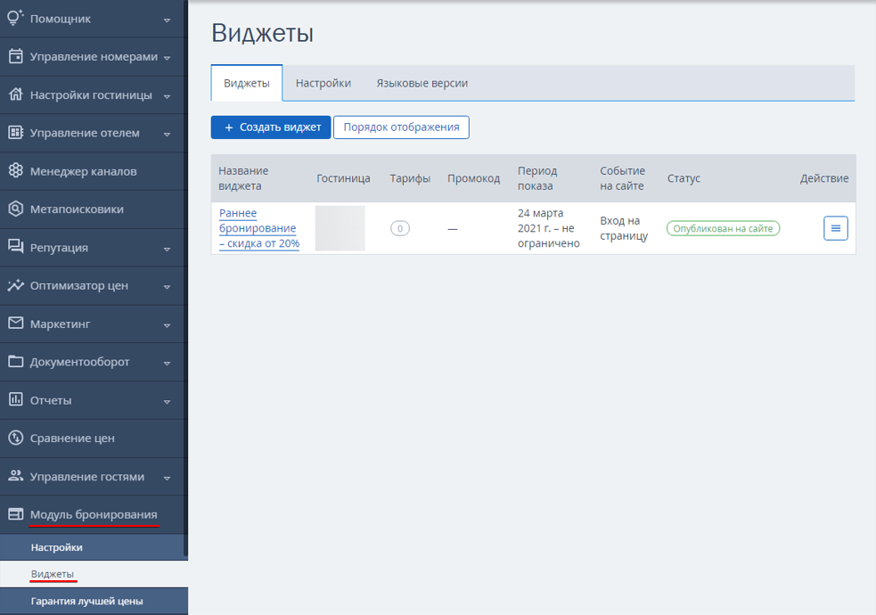Image resolution: width=876 pixels, height=615 pixels.
Task: Click the Промокод column header
Action: pyautogui.click(x=473, y=178)
